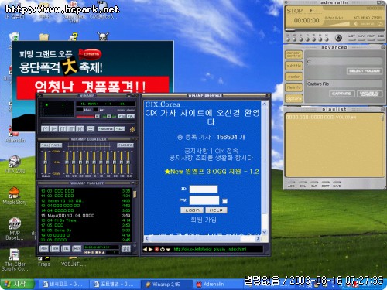Go back in Winamp browser navigation
The height and width of the screenshot is (290, 387).
point(145,249)
